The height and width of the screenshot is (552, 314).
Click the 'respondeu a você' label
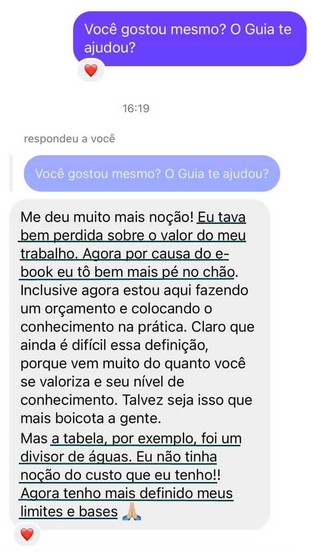tap(69, 138)
